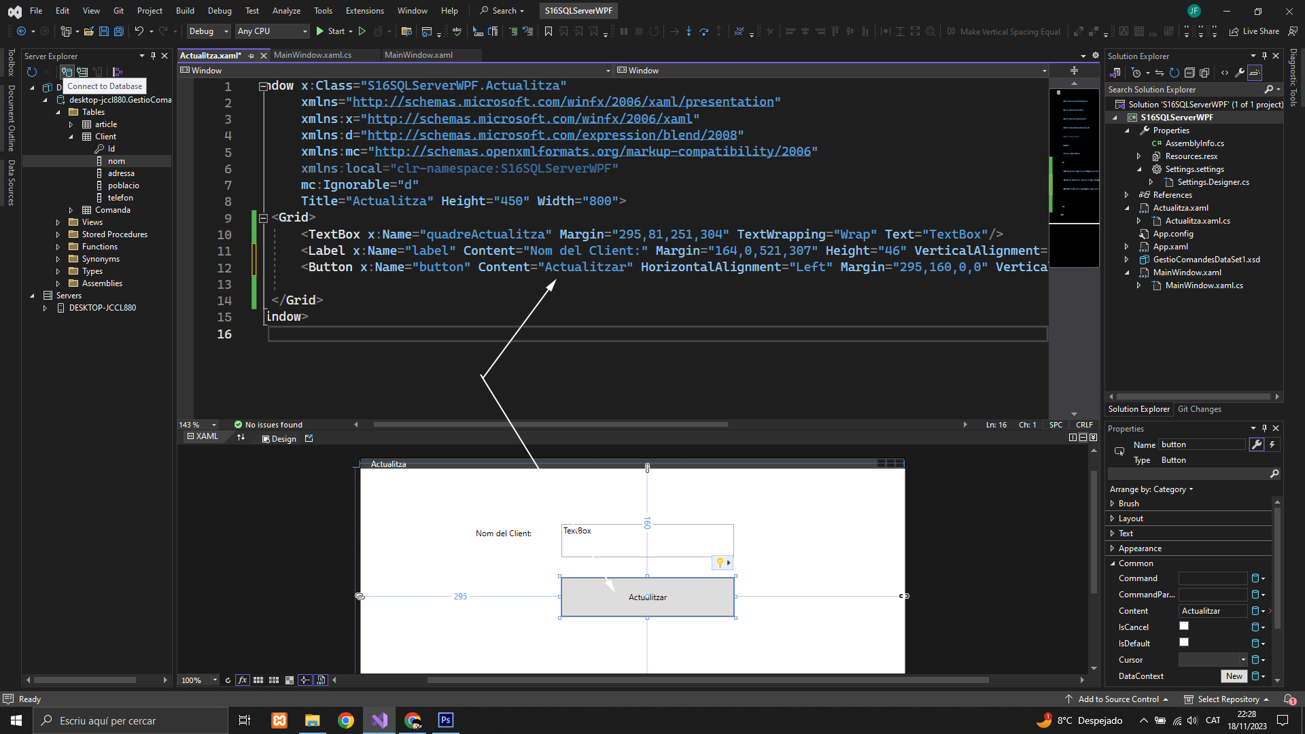1305x734 pixels.
Task: Show the designer snap grid icon
Action: click(x=258, y=680)
